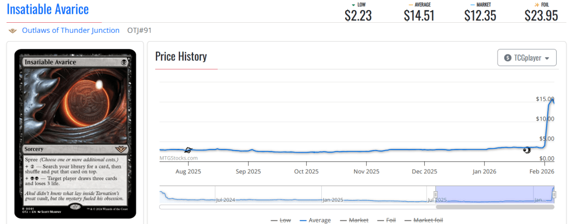Image resolution: width=570 pixels, height=224 pixels.
Task: Open the TCGplayer price source dropdown
Action: click(x=527, y=58)
